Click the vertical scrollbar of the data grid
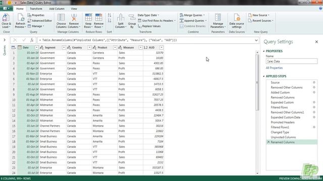Screen dimensions: 323x181 tap(257, 82)
